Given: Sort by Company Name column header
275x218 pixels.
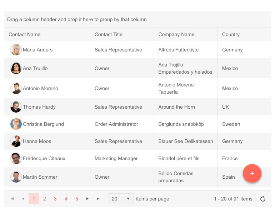Looking at the screenshot, I should coord(176,34).
